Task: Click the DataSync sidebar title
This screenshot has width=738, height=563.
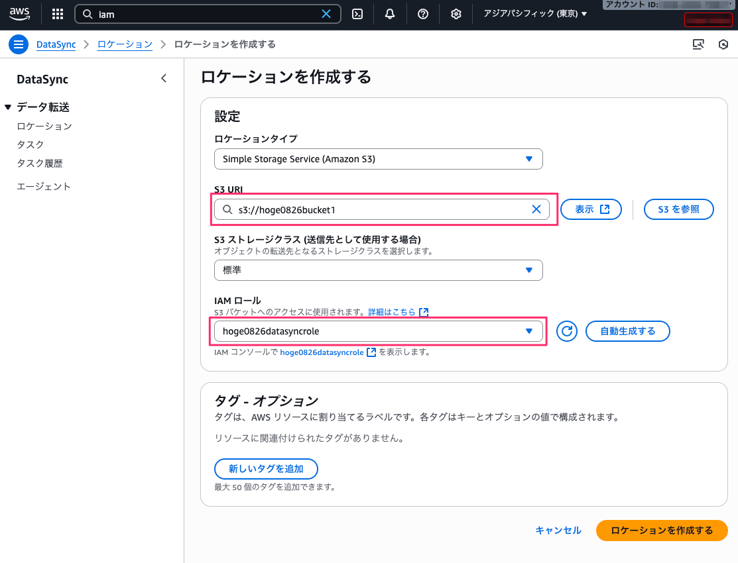Action: coord(42,79)
